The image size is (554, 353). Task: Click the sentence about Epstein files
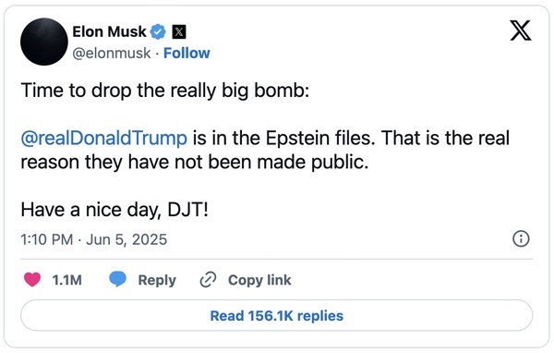[265, 150]
